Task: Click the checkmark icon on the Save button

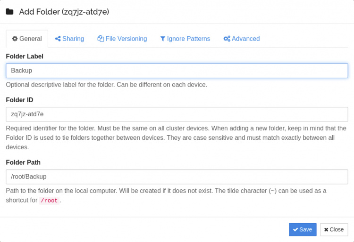Action: [x=295, y=229]
